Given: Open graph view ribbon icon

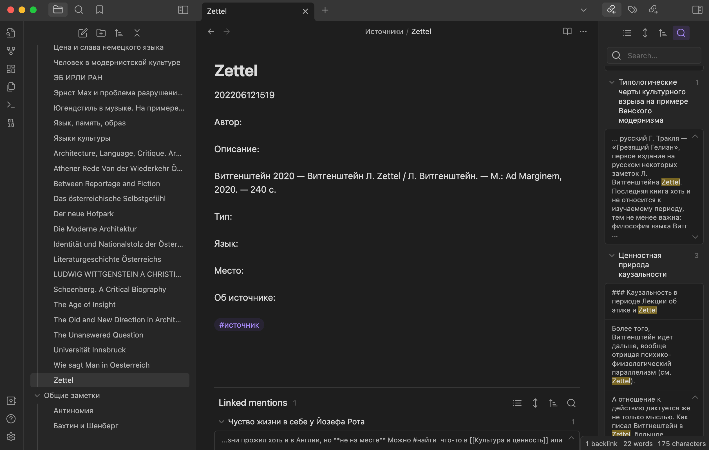Looking at the screenshot, I should [11, 51].
